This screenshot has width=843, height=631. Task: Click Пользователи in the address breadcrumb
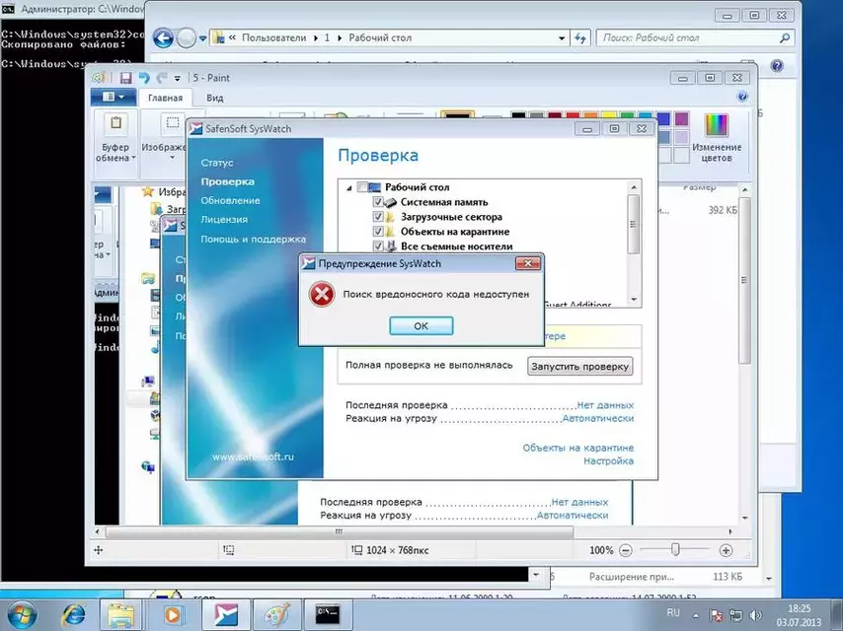273,38
